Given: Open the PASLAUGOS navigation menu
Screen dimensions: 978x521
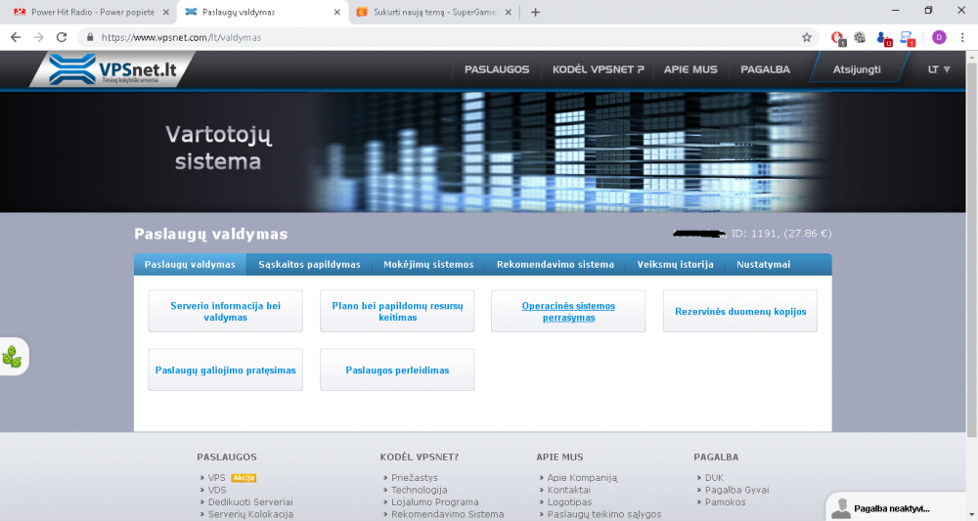Looking at the screenshot, I should click(497, 69).
